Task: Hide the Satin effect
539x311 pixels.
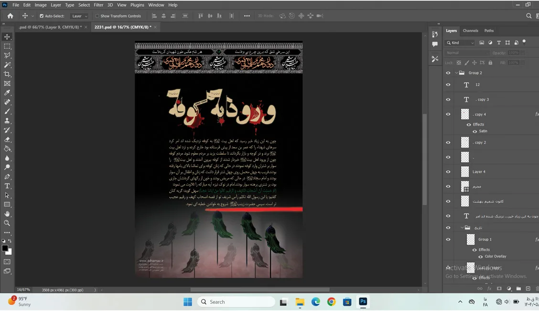Action: tap(474, 131)
